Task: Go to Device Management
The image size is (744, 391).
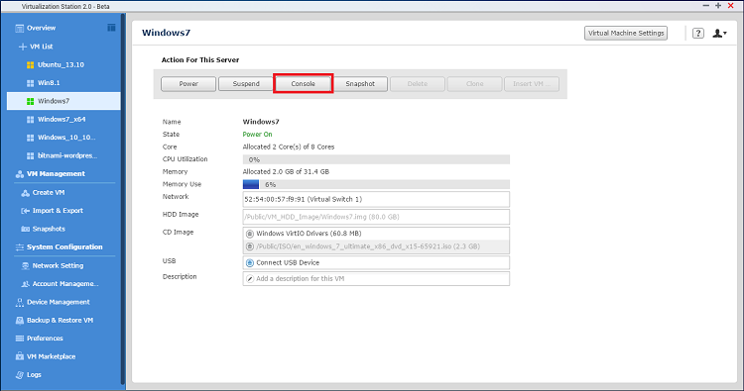Action: (58, 302)
